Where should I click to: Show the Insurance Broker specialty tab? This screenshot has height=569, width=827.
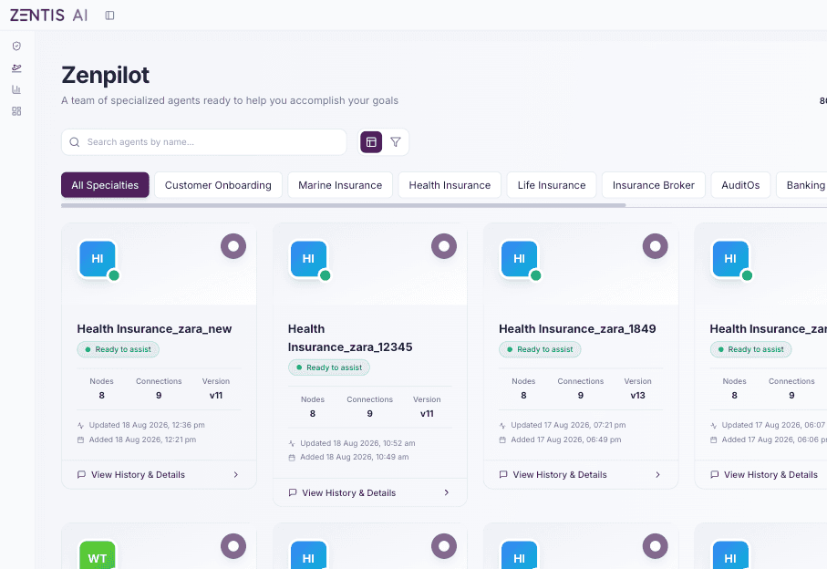pos(654,185)
